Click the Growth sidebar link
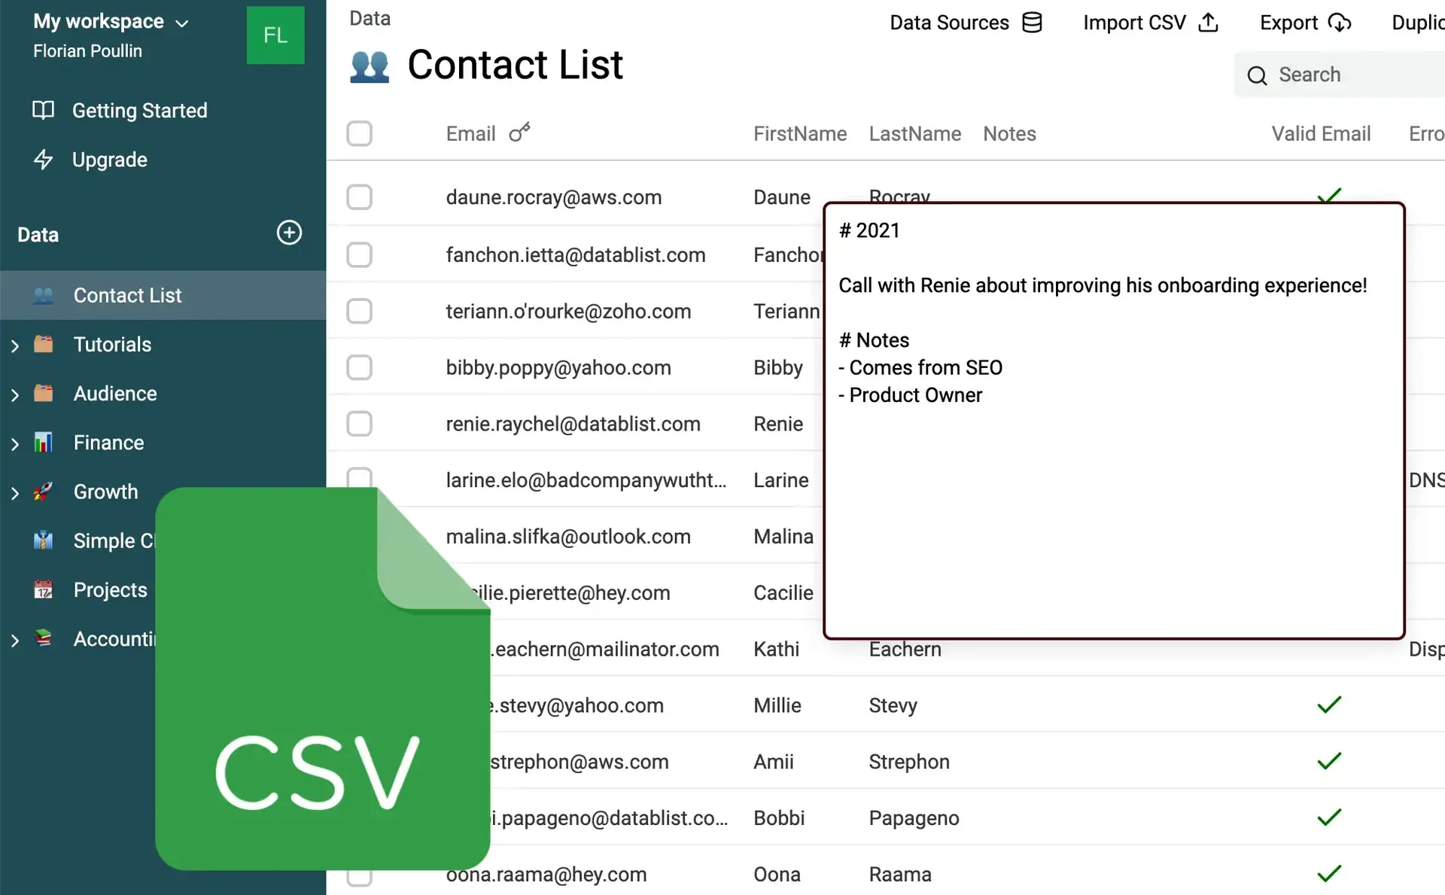Viewport: 1445px width, 895px height. point(105,492)
